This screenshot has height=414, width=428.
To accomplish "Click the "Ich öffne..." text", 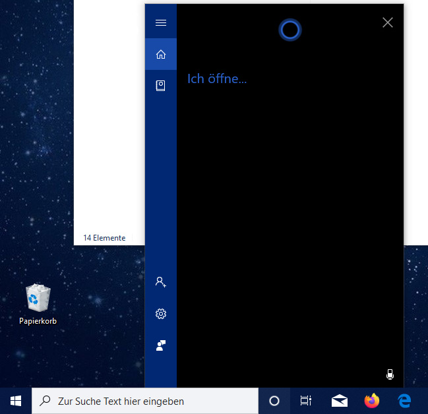I will (x=217, y=79).
